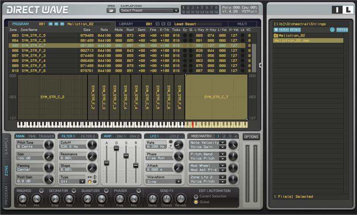Click the Release envelope slider handle
This screenshot has width=357, height=215.
[x=136, y=166]
